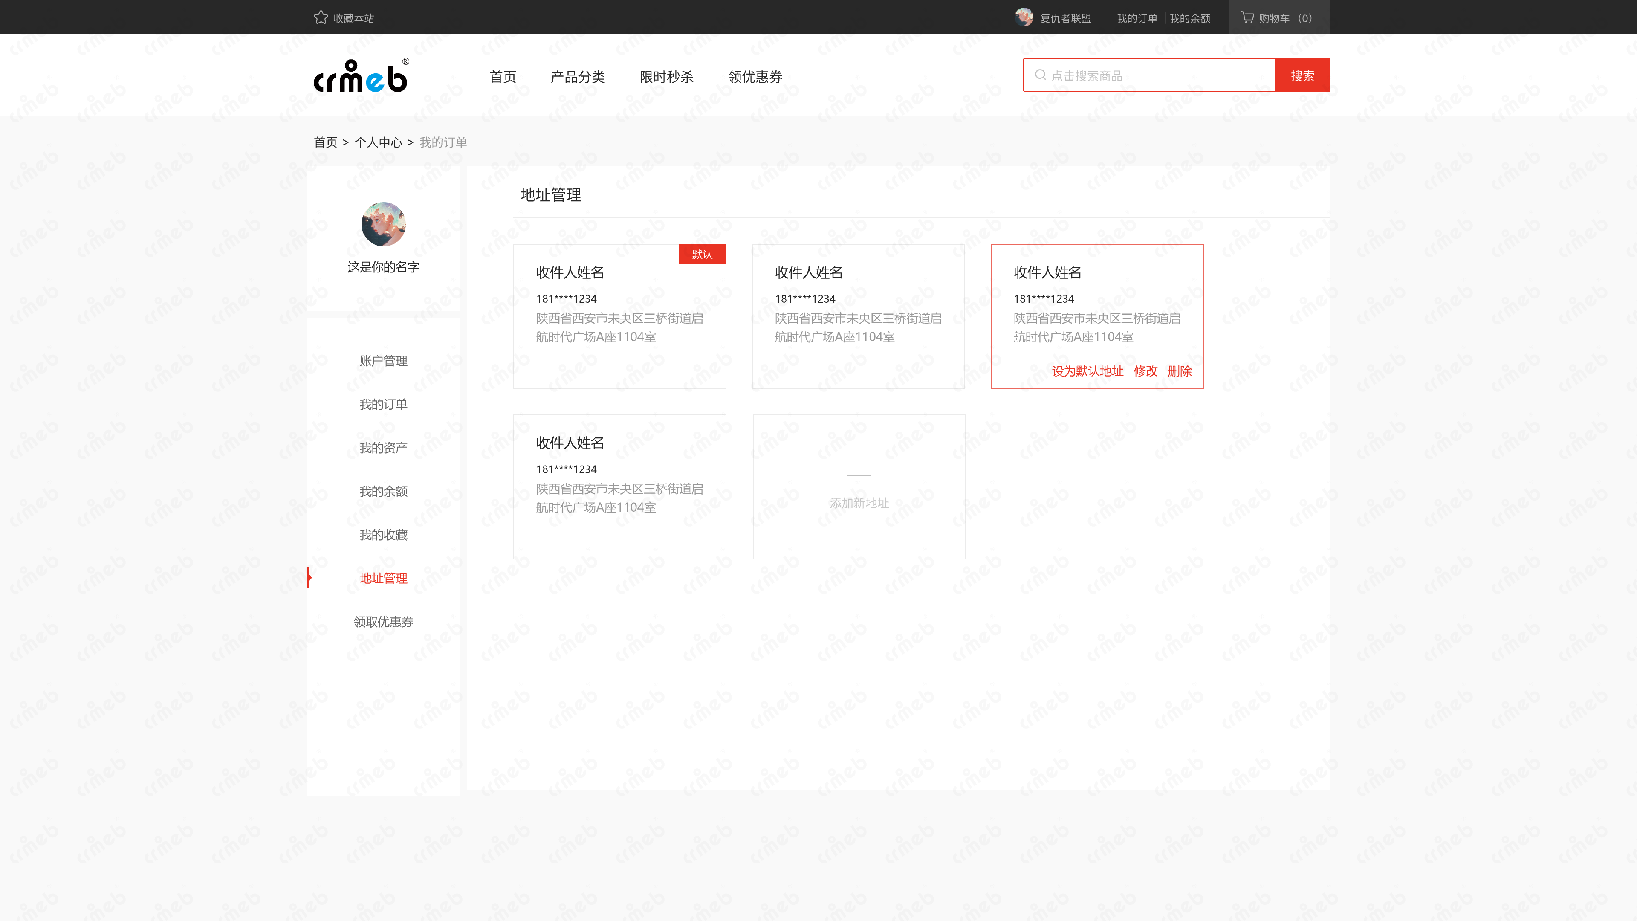1637x921 pixels.
Task: Click the large profile avatar in the sidebar
Action: pyautogui.click(x=383, y=224)
